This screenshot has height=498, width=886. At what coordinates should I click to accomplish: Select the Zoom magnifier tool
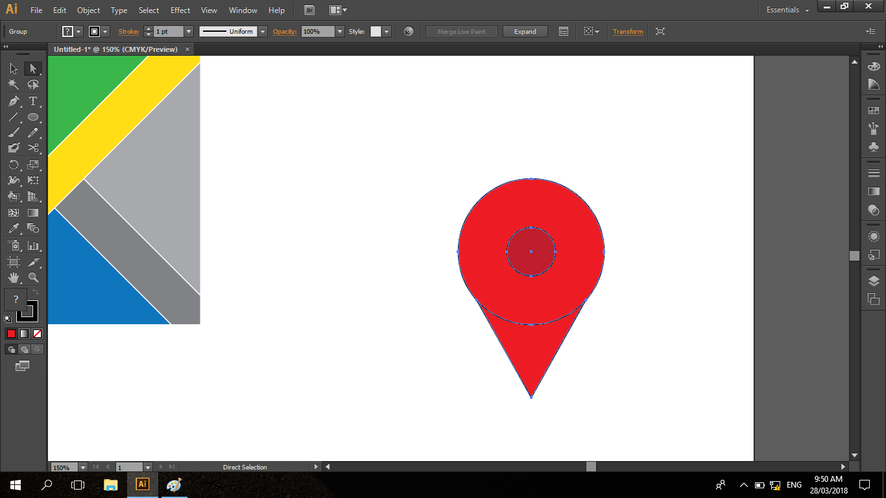click(33, 278)
